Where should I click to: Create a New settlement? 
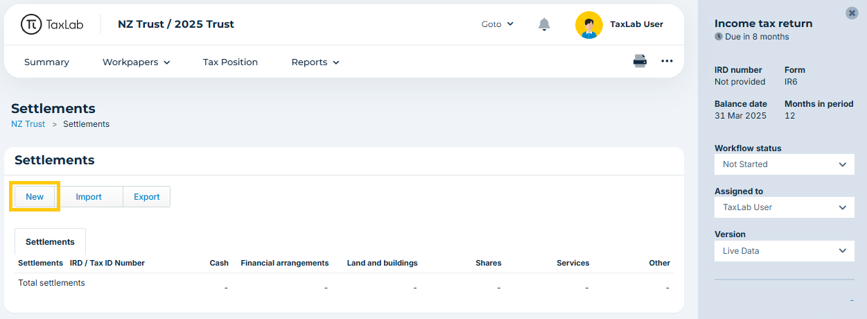35,197
